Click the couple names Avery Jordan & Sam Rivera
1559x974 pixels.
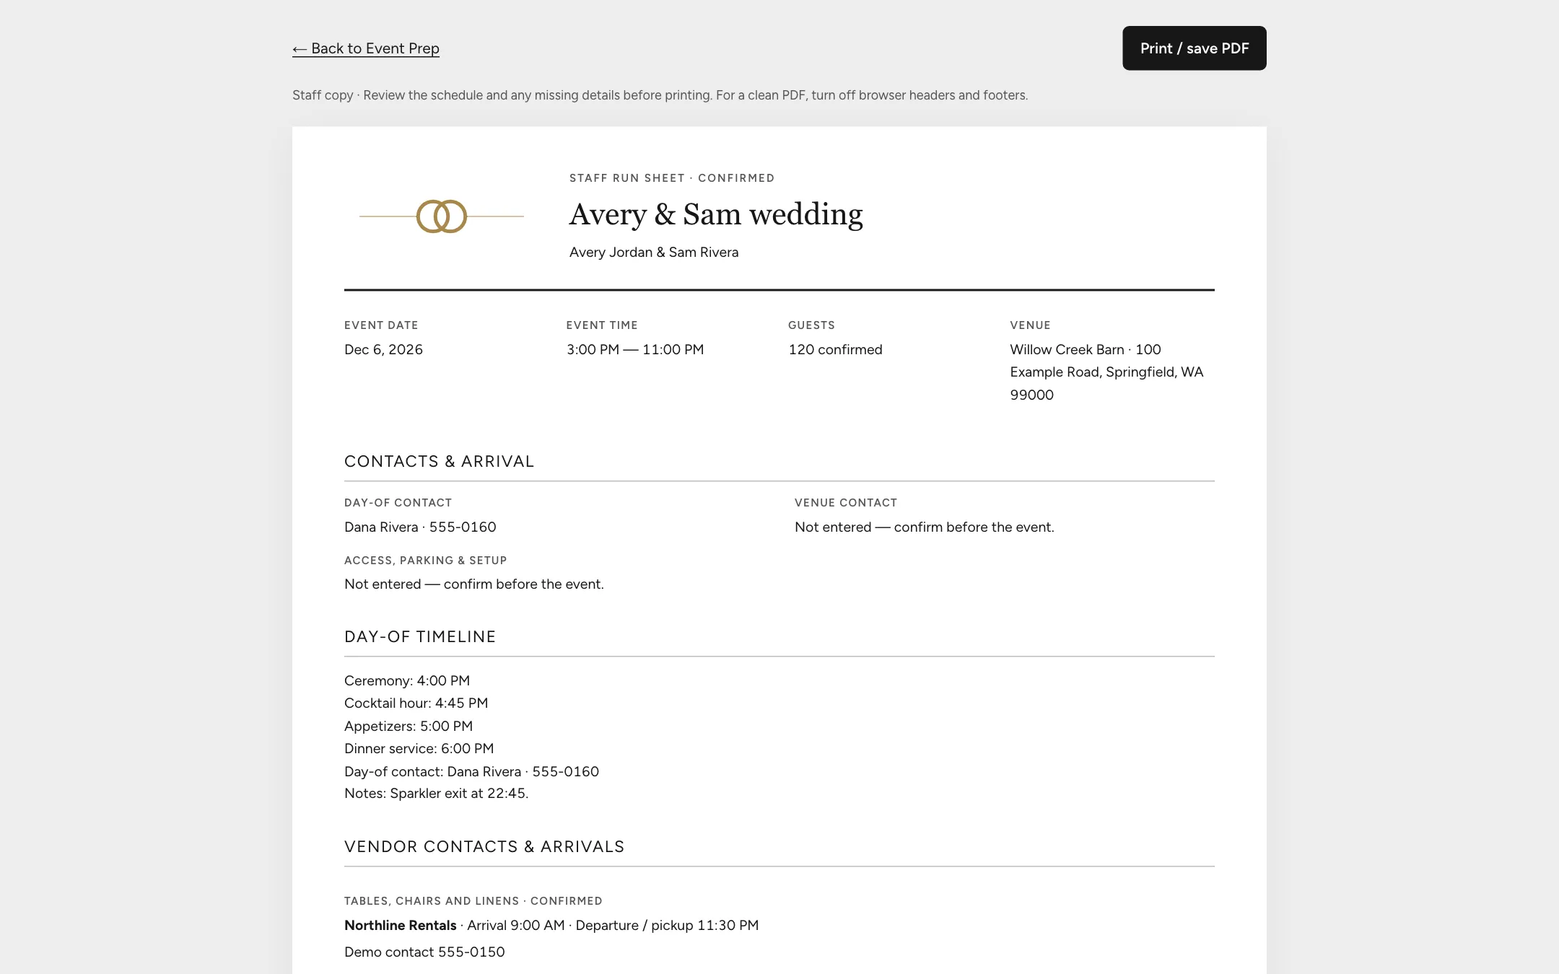(x=654, y=253)
